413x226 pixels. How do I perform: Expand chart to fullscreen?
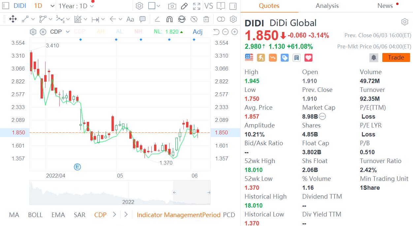pos(197,6)
